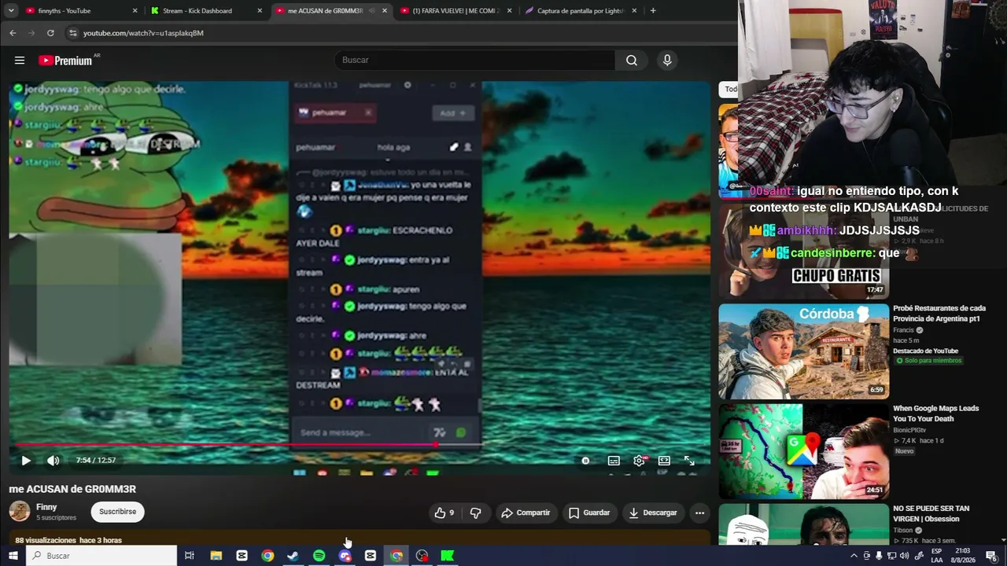Go back with the browser back arrow
Screen dimensions: 1007x566
click(x=13, y=33)
